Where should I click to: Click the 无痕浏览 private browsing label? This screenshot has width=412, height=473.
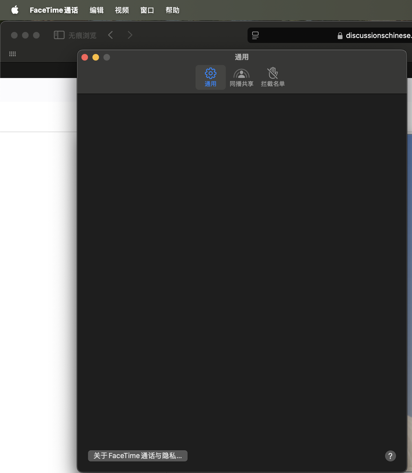point(82,36)
